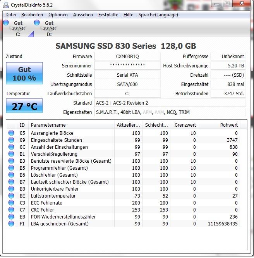Viewport: 254px width, 258px height.
Task: Click the ID column header
Action: (x=22, y=125)
